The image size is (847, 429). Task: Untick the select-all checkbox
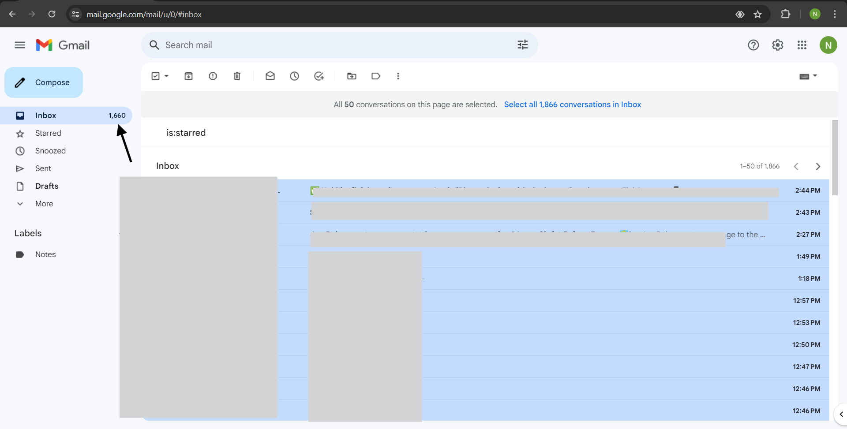tap(155, 76)
